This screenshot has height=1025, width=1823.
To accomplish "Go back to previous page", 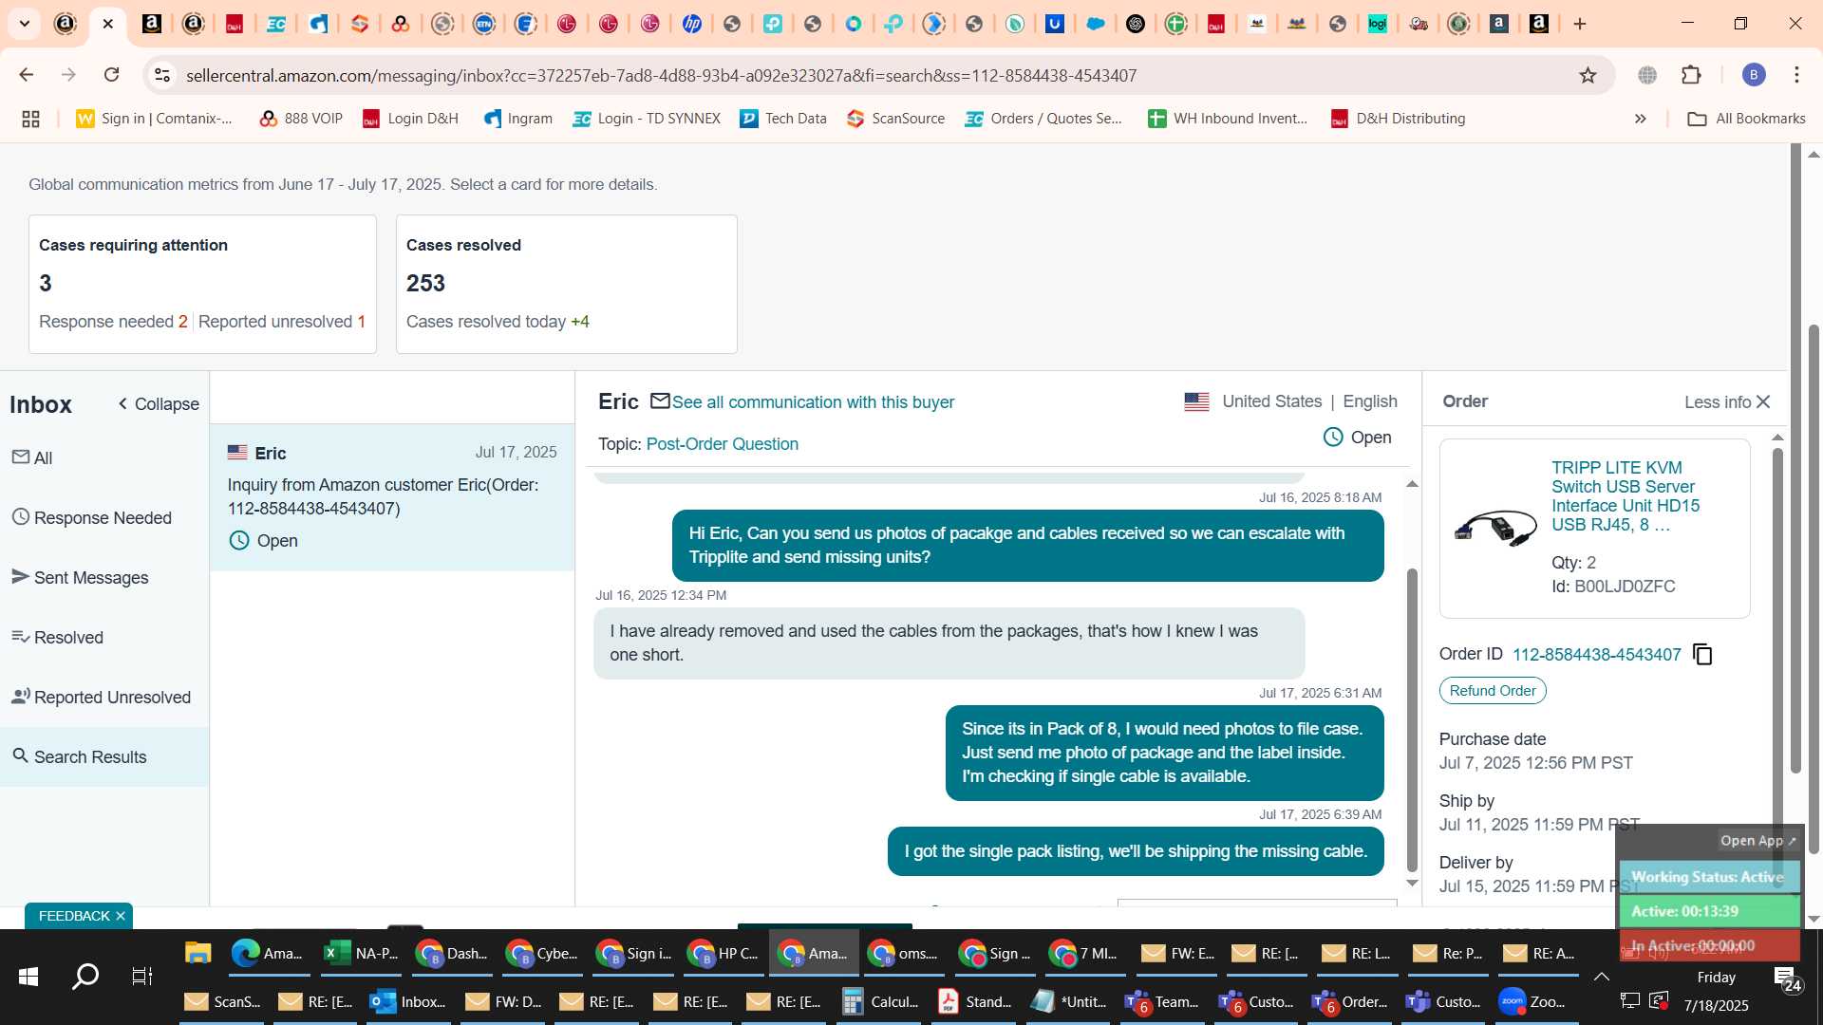I will coord(27,75).
